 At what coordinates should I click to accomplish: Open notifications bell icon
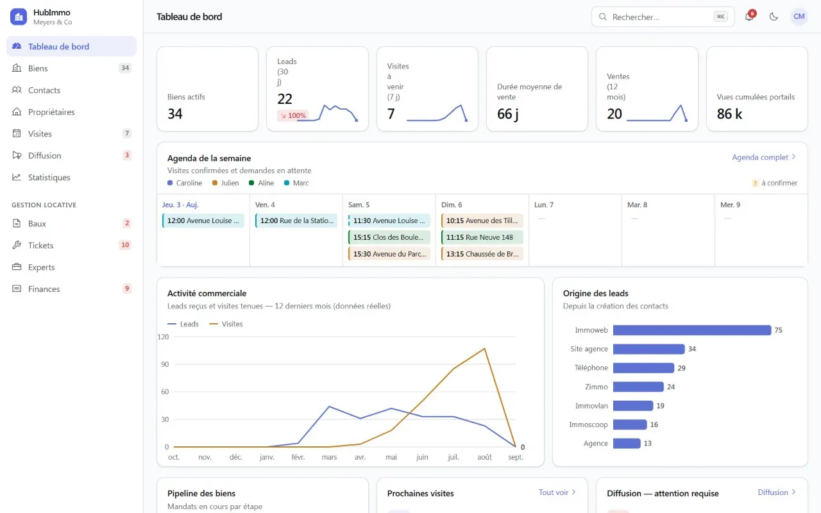(749, 17)
